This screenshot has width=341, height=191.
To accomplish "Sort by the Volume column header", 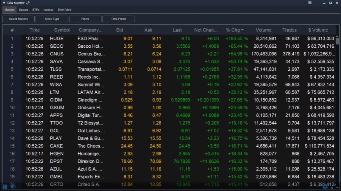I will click(264, 30).
